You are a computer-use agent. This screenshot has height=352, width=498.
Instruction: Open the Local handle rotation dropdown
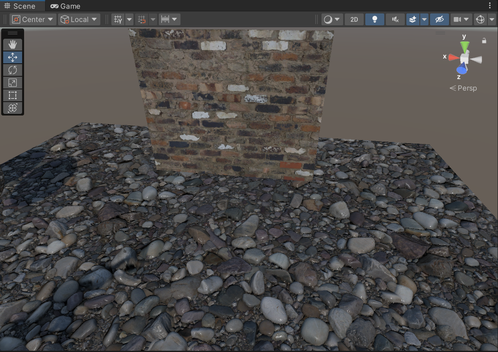pos(79,19)
